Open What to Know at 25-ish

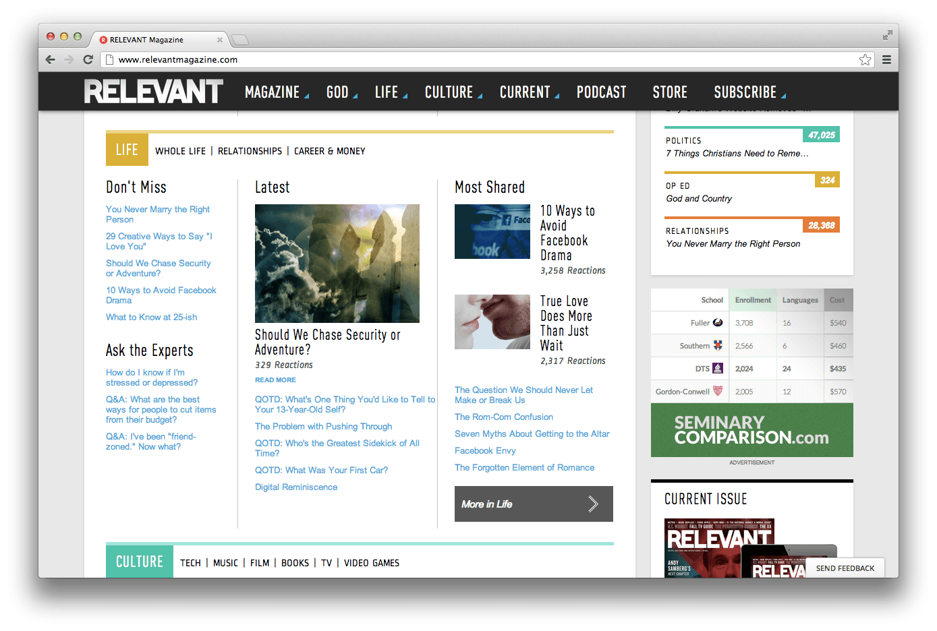151,317
